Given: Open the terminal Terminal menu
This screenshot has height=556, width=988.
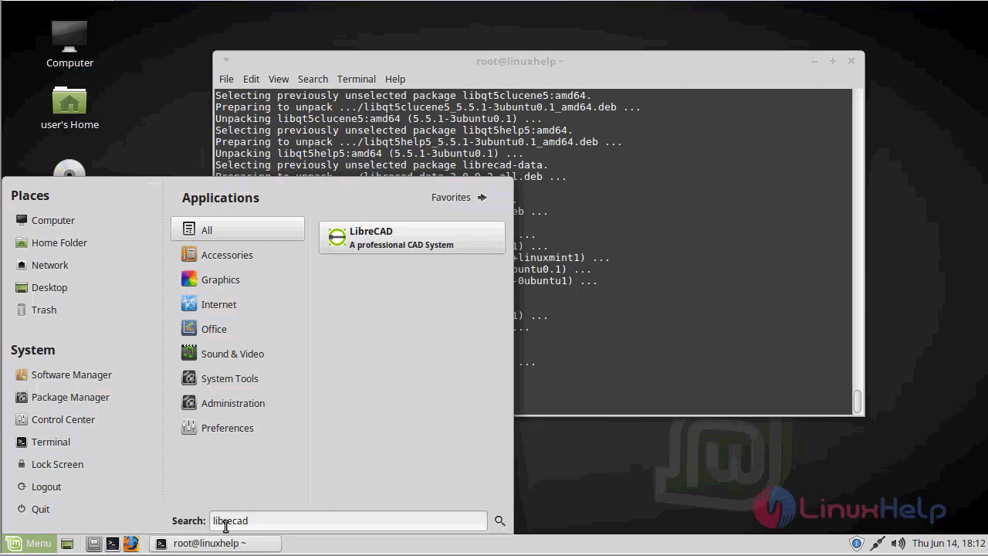Looking at the screenshot, I should (356, 79).
